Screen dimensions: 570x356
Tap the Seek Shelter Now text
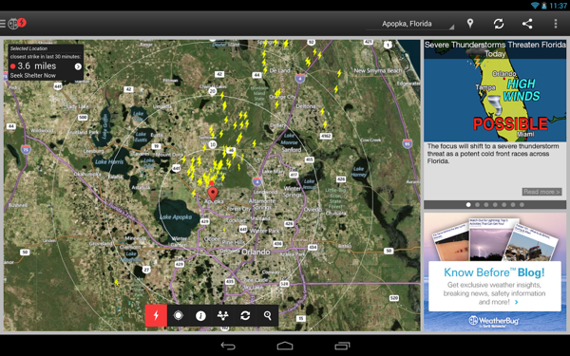pyautogui.click(x=33, y=76)
